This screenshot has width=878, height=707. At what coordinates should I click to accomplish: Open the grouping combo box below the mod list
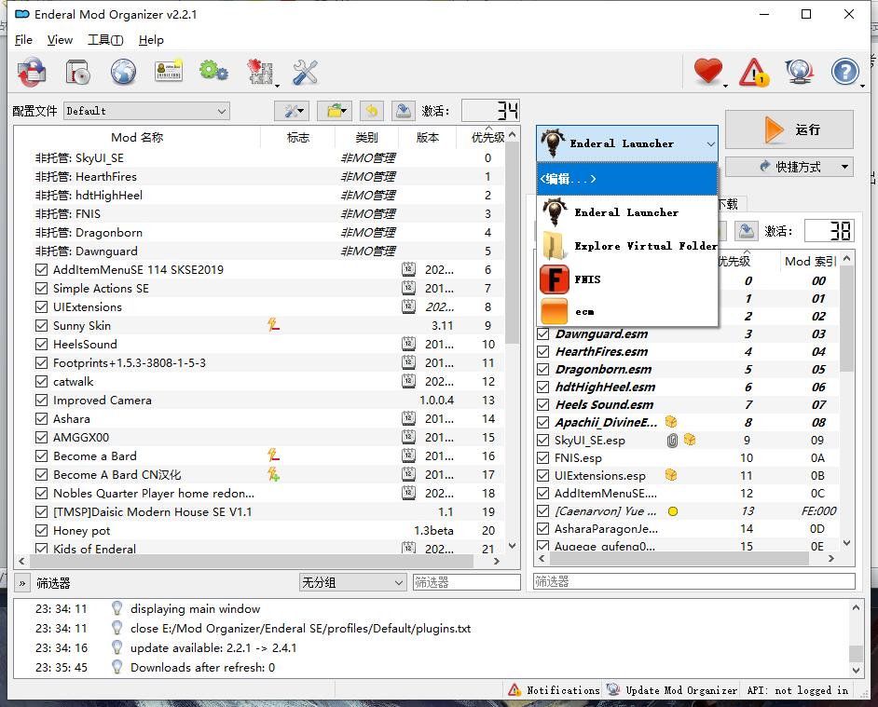pos(352,582)
